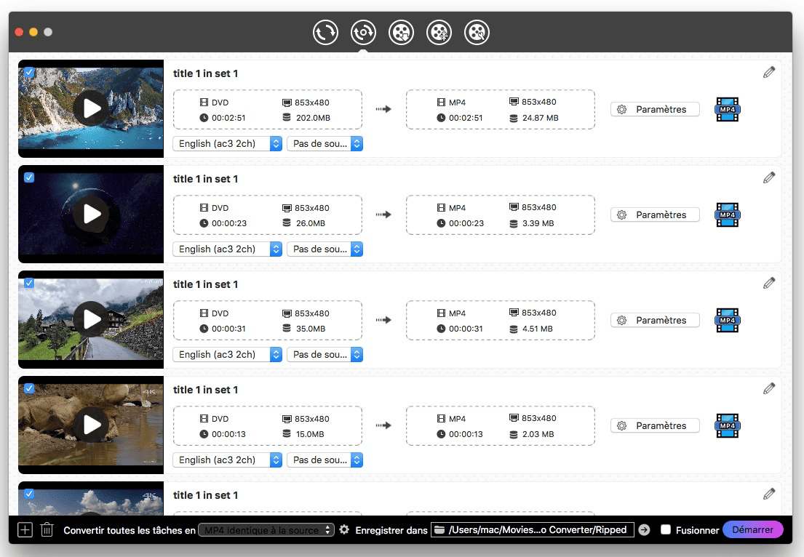Screen dimensions: 804x557
Task: Play the 00:00:13 lion video preview
Action: (x=91, y=425)
